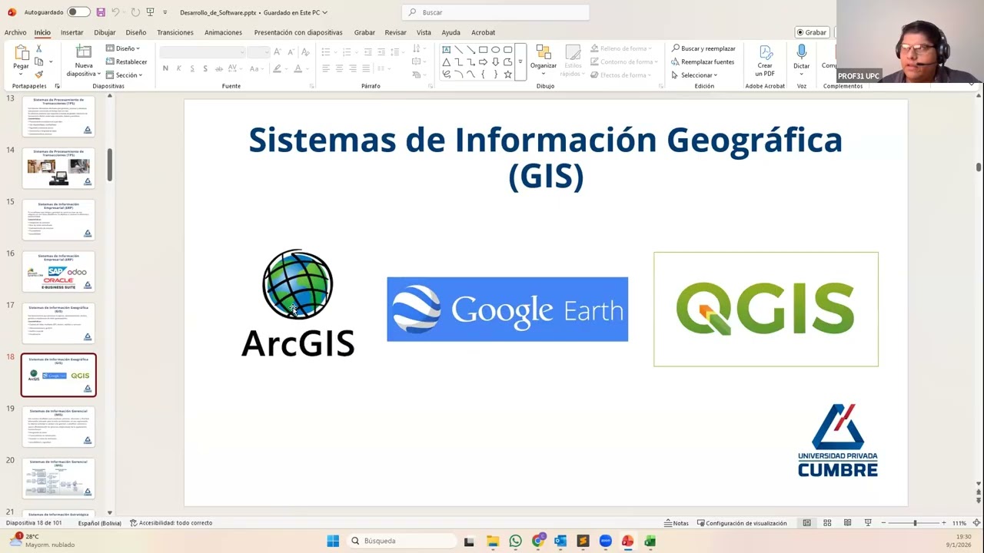The width and height of the screenshot is (984, 553).
Task: Switch to Reading view icon
Action: pyautogui.click(x=847, y=523)
